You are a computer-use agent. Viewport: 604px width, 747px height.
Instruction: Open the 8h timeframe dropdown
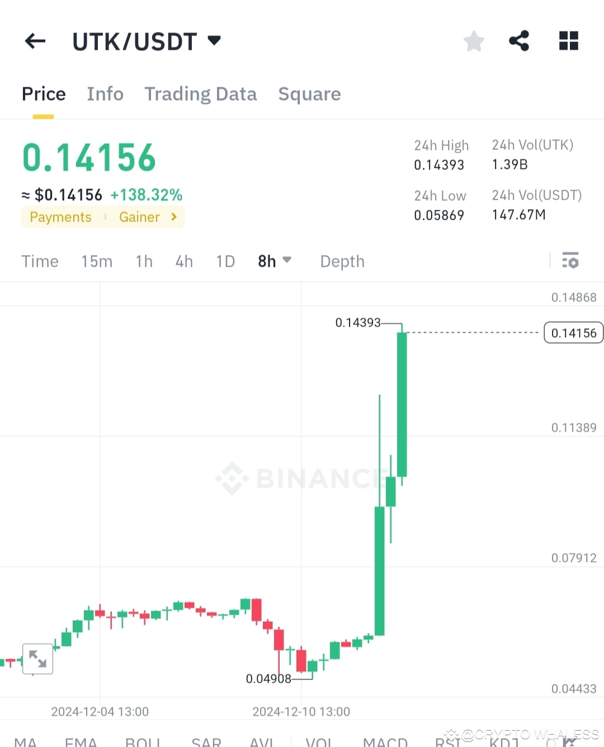click(275, 261)
